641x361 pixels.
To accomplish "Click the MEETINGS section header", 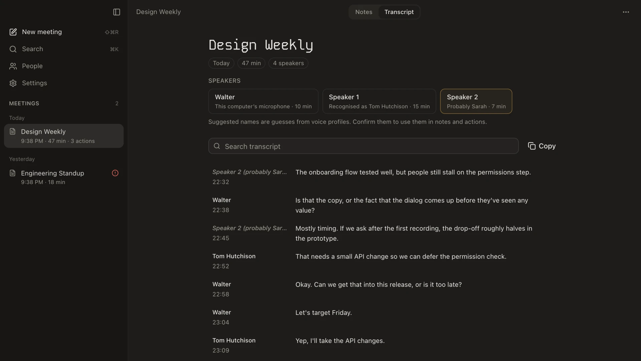I will (x=24, y=104).
